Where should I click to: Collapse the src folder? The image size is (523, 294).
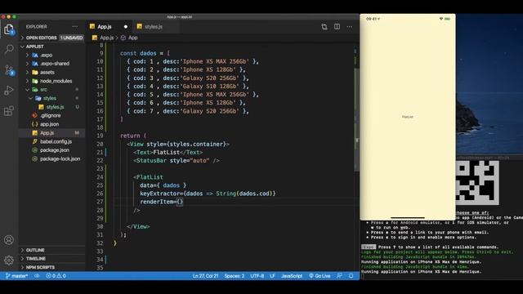pyautogui.click(x=43, y=89)
